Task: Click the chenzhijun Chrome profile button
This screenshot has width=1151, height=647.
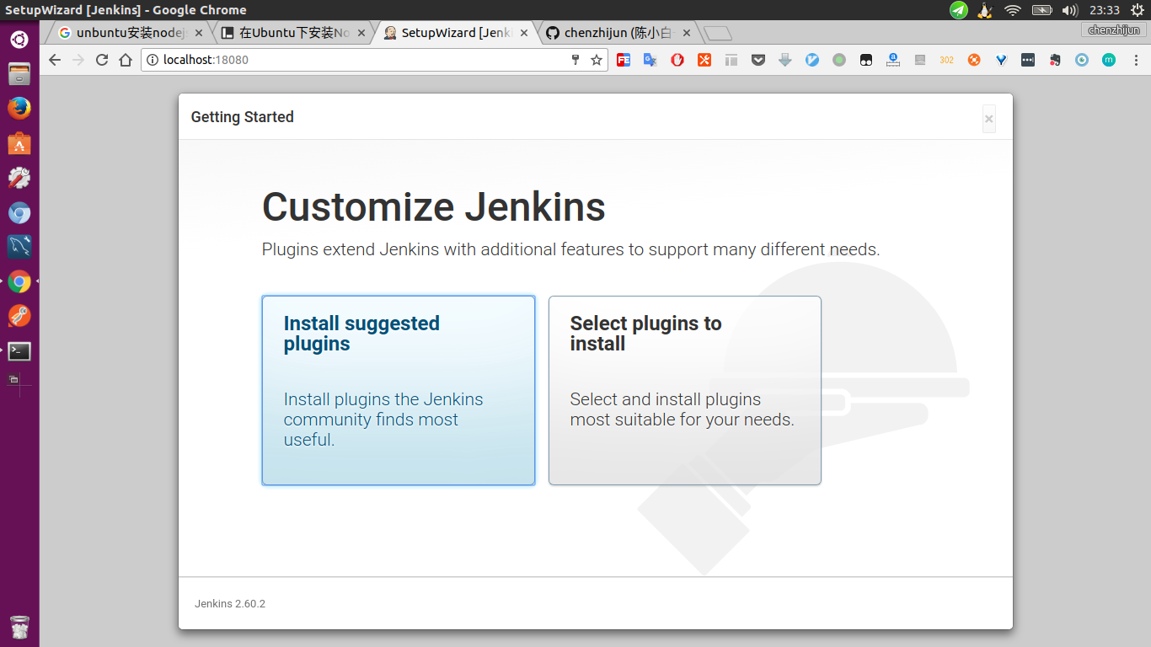Action: coord(1113,30)
